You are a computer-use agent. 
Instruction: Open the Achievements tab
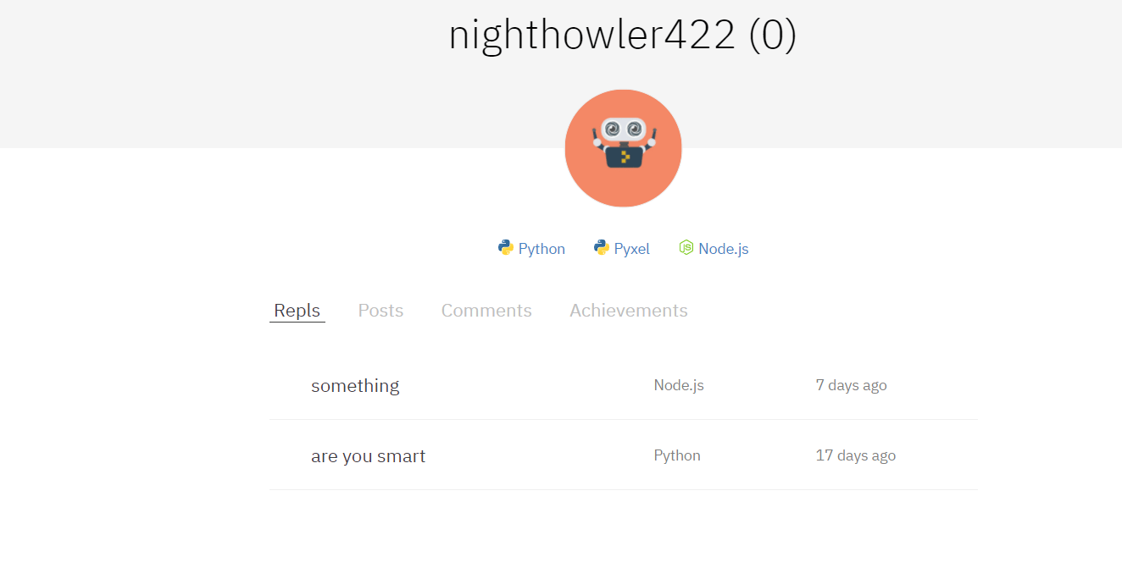(x=629, y=311)
